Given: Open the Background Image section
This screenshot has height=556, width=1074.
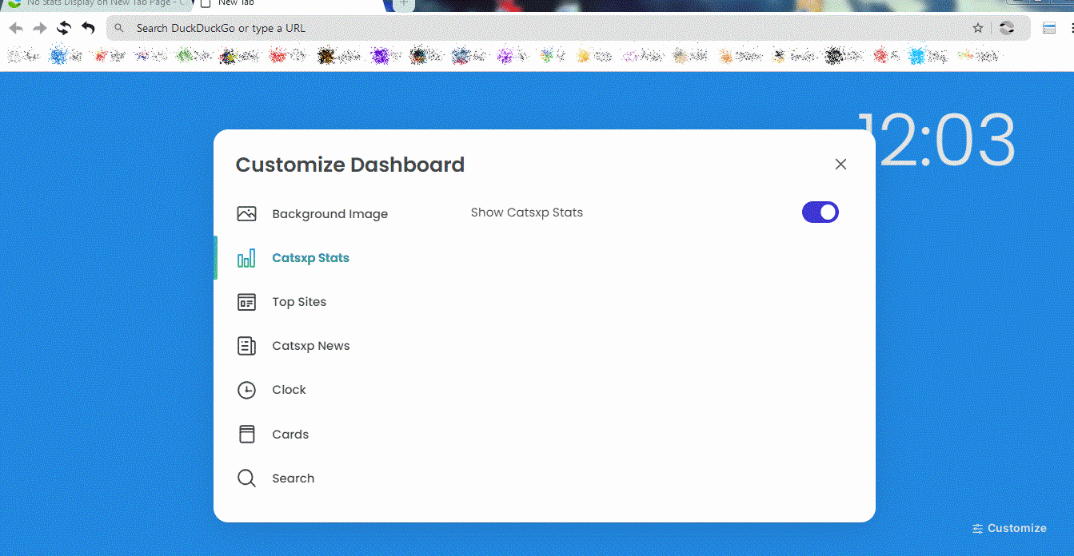Looking at the screenshot, I should (x=329, y=214).
